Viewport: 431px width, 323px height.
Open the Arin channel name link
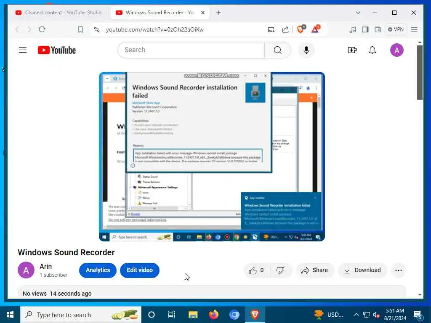click(45, 266)
